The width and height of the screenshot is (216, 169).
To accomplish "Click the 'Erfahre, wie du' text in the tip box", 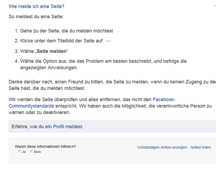I will point(27,127).
